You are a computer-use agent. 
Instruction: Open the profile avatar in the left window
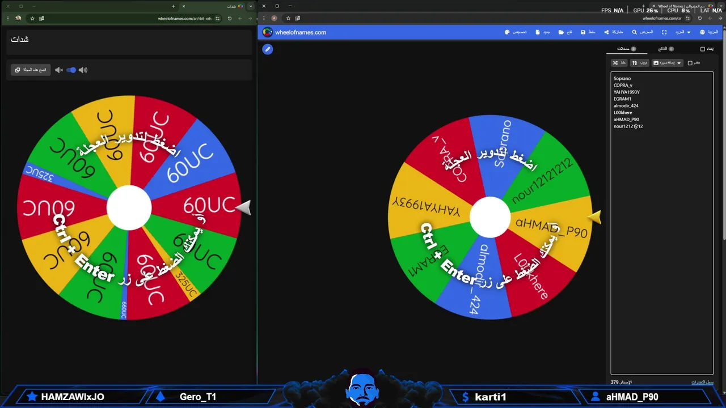18,18
